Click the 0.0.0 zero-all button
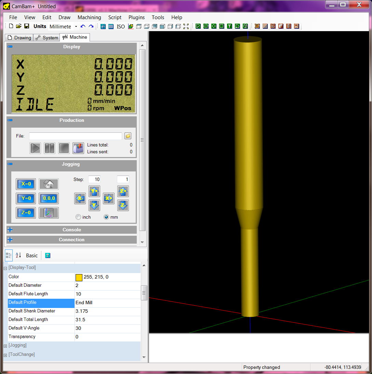372x374 pixels. pyautogui.click(x=49, y=198)
